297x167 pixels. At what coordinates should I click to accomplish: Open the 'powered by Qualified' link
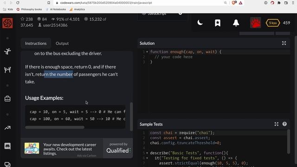coord(118,148)
